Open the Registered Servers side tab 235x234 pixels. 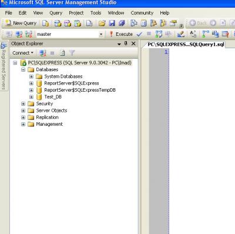point(4,66)
